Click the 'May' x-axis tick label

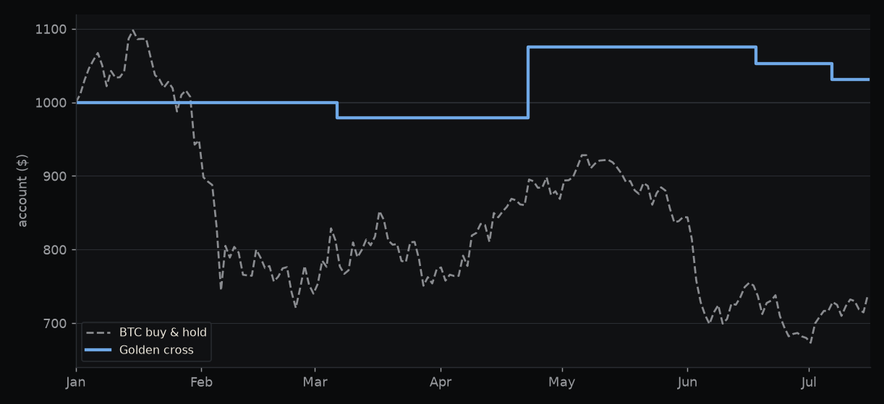click(x=562, y=382)
